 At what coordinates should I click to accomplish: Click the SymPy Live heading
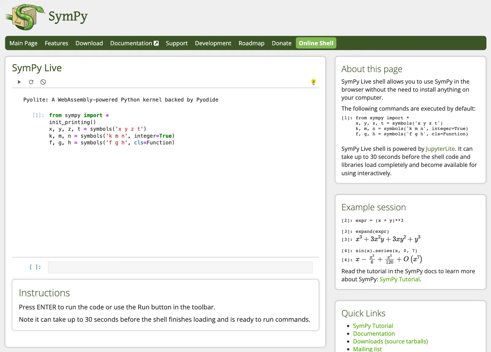coord(37,68)
